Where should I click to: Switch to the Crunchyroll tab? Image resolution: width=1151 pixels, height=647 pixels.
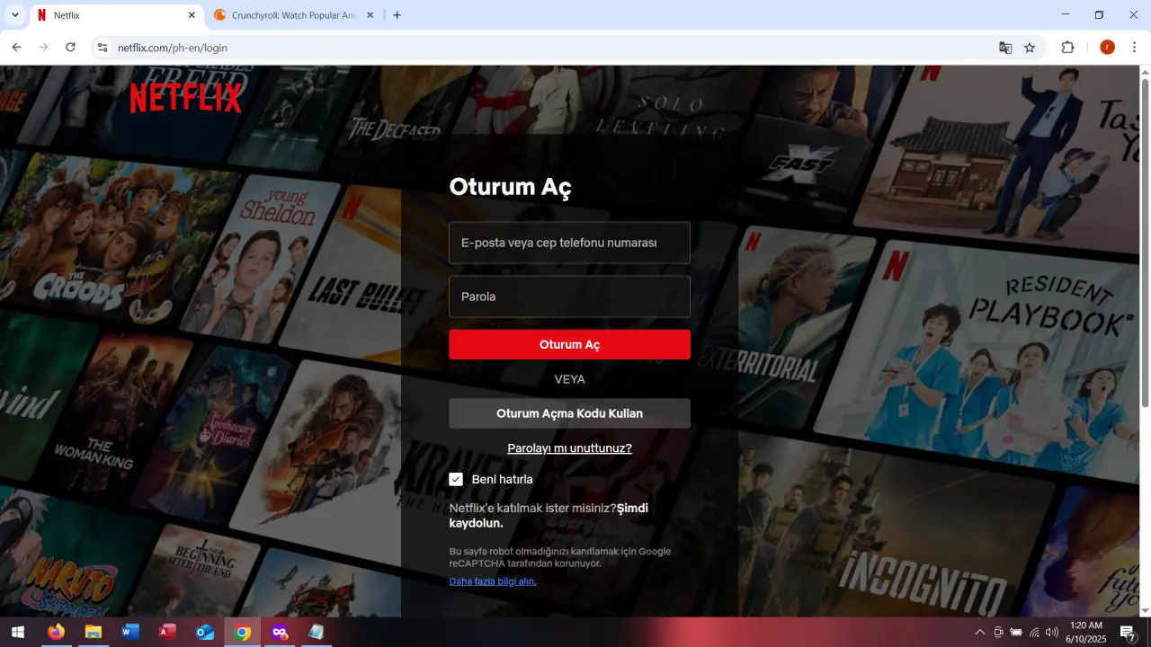294,15
